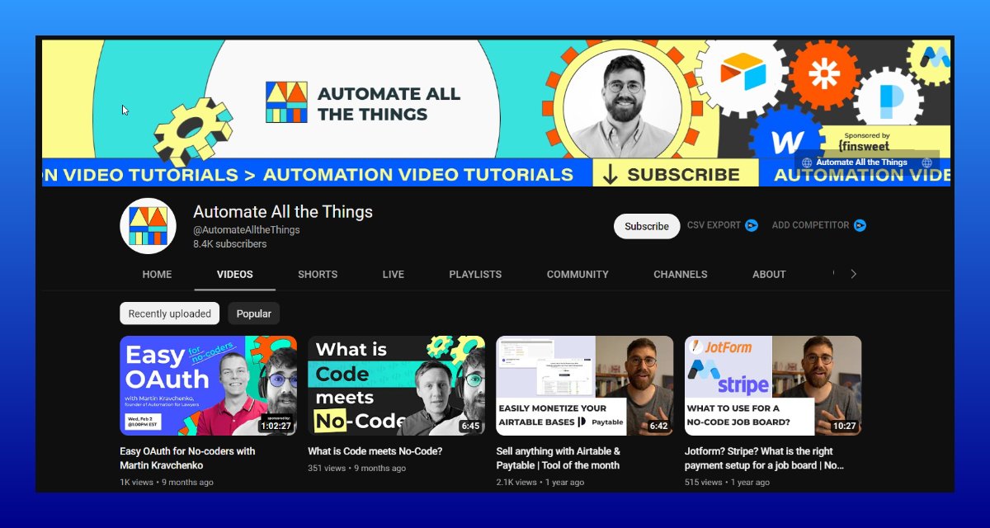This screenshot has height=528, width=990.
Task: Click '515 views • 1 year ago' text
Action: (x=727, y=482)
